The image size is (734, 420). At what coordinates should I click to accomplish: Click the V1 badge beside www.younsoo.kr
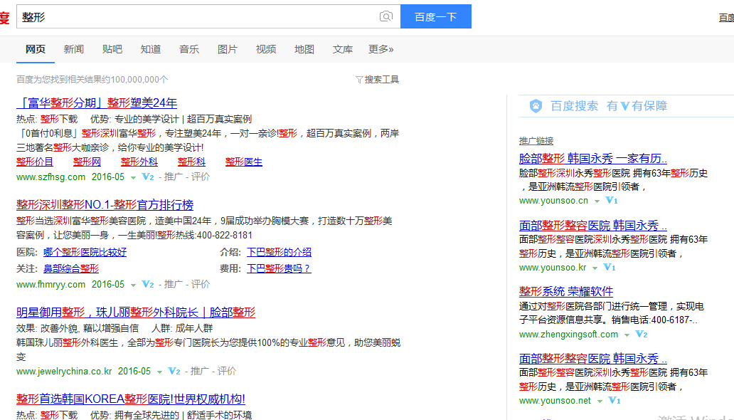(x=610, y=267)
